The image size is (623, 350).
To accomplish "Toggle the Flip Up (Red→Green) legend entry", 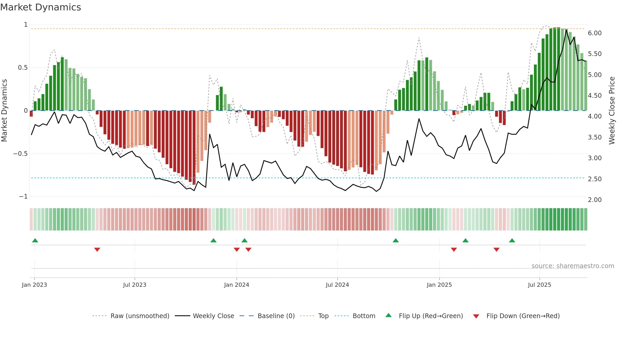I will coord(424,316).
